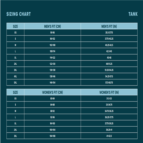Click the SIZING CHART title
Viewport: 143px width, 143px height.
pyautogui.click(x=19, y=14)
